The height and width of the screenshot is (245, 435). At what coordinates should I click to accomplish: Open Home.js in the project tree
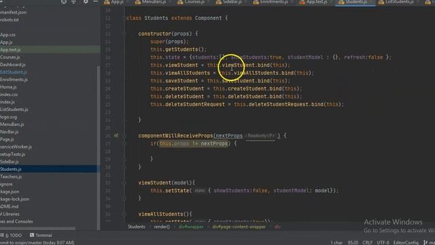pos(8,86)
